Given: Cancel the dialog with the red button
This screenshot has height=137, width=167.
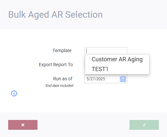Looking at the screenshot, I should click(x=23, y=125).
